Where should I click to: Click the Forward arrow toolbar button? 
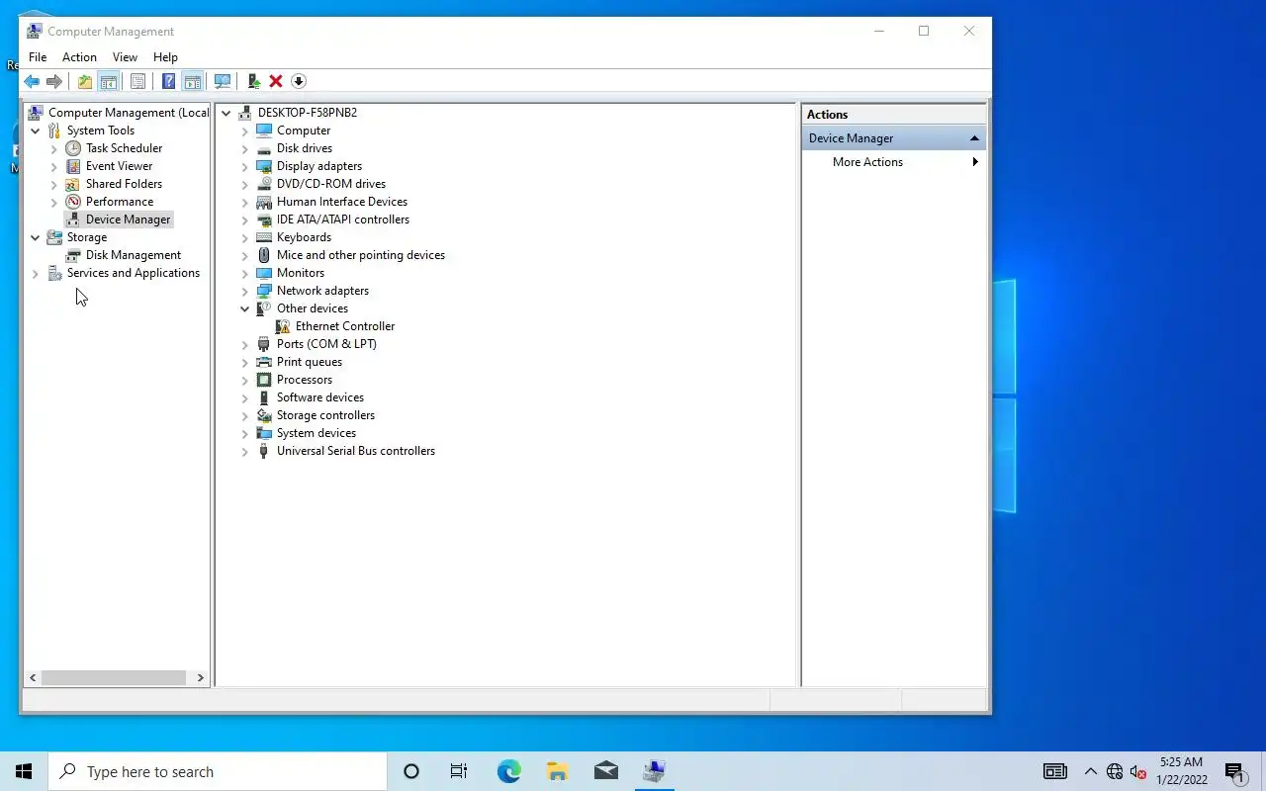[54, 81]
